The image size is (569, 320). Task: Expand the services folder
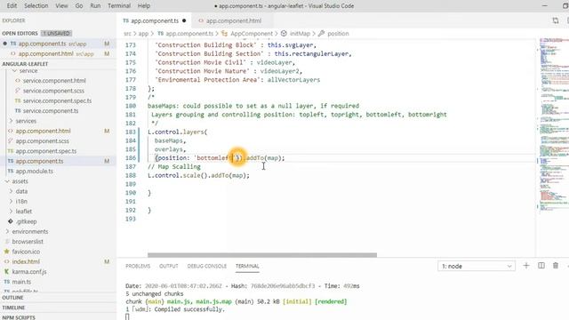(26, 121)
